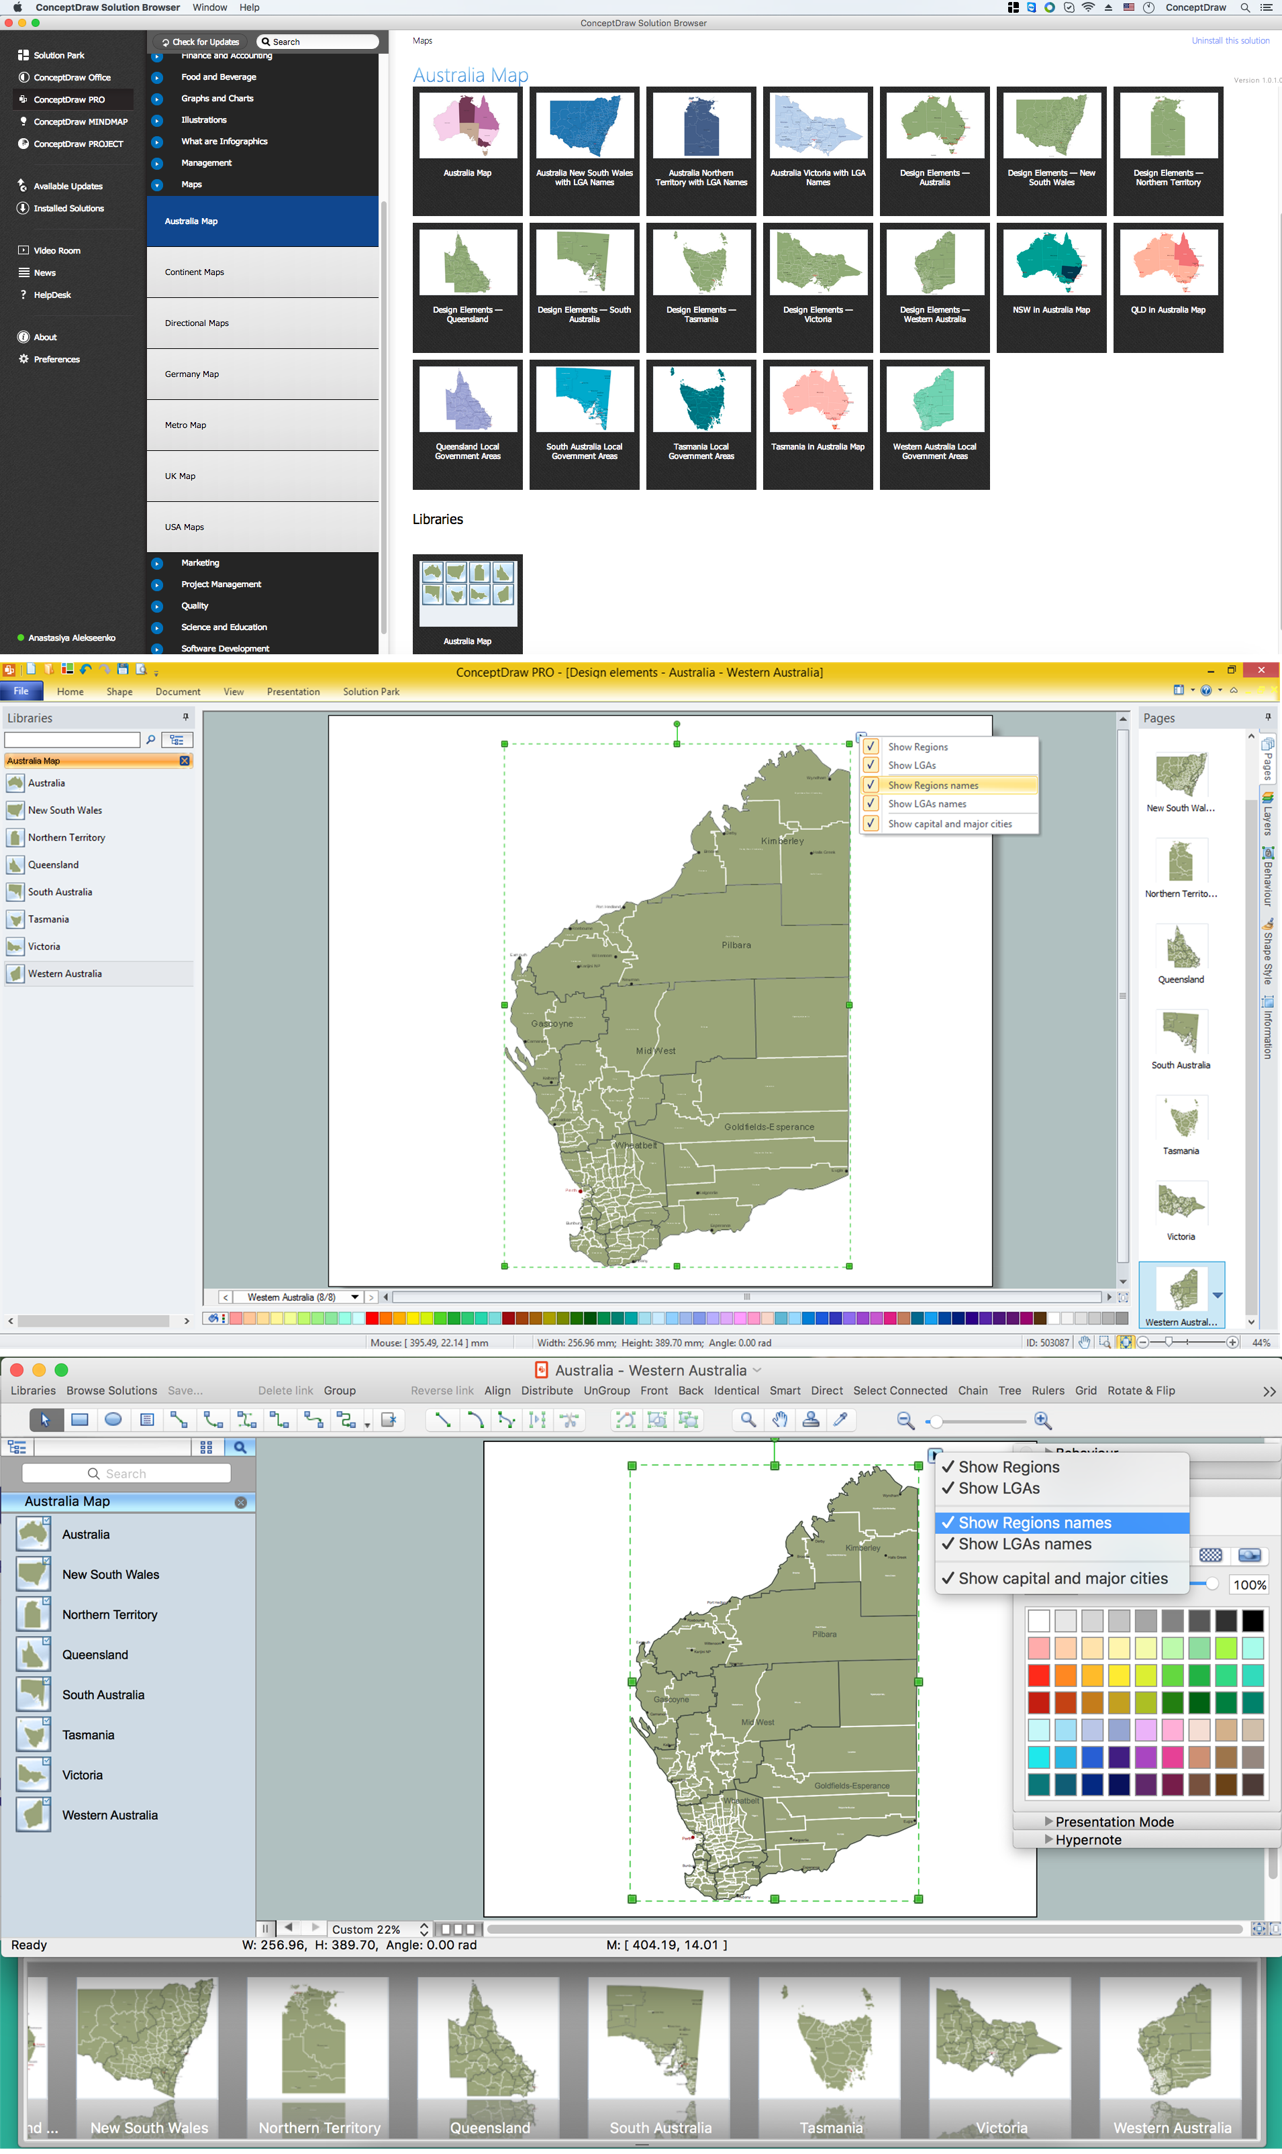Open the Western Australia page dropdown in Windows app
Image resolution: width=1282 pixels, height=2154 pixels.
pos(354,1297)
